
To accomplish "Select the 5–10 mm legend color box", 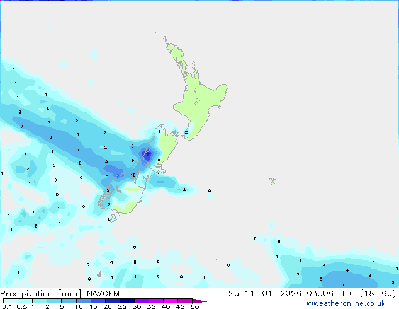I will click(x=69, y=301).
